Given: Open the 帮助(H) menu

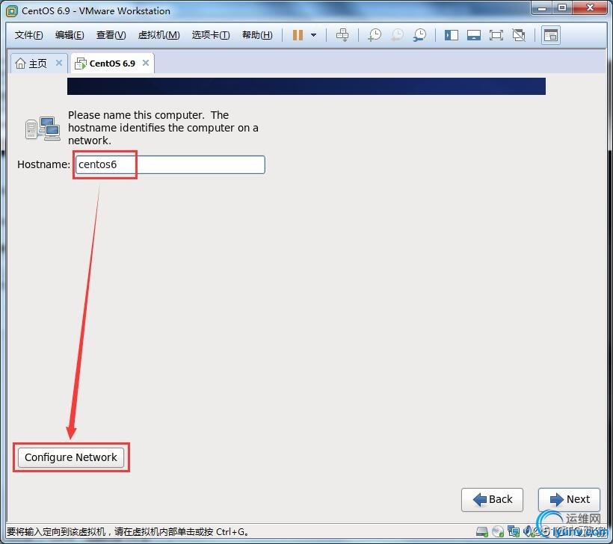Looking at the screenshot, I should pyautogui.click(x=257, y=35).
